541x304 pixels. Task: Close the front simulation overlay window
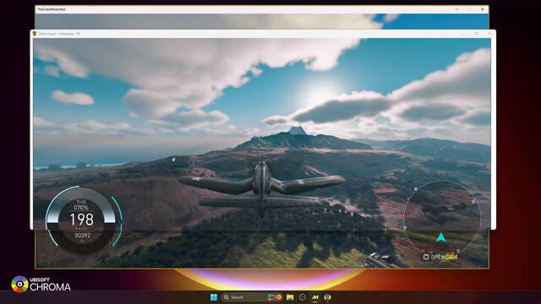pos(489,34)
